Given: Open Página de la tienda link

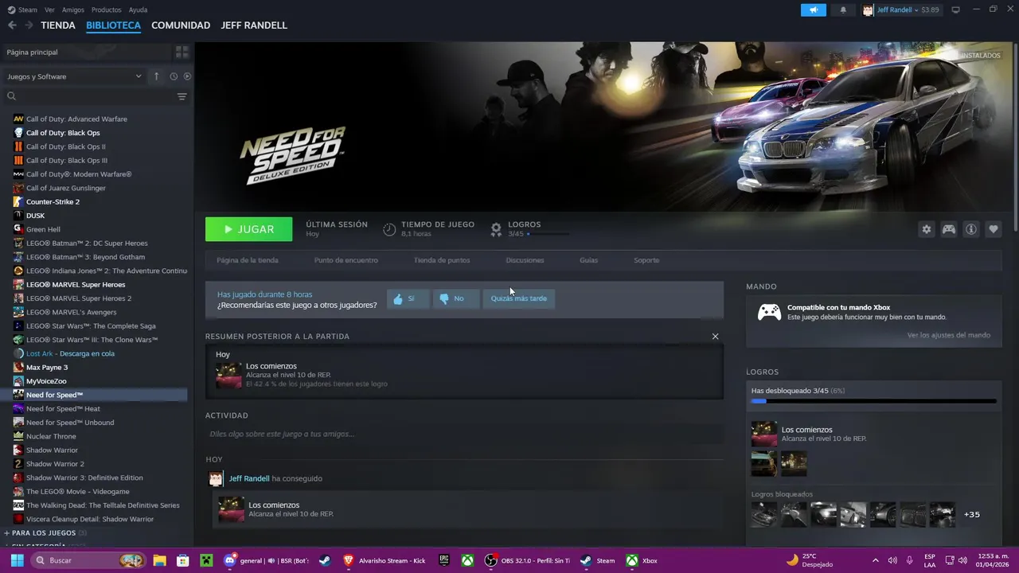Looking at the screenshot, I should [248, 260].
